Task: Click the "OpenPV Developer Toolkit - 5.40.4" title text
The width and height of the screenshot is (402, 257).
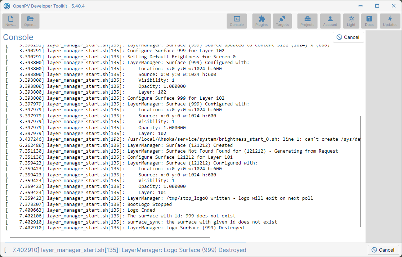Action: [x=49, y=6]
